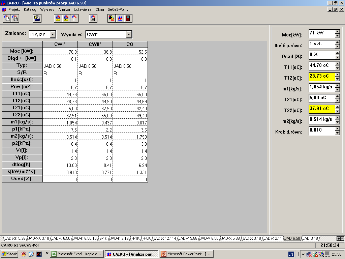345x259 pixels.
Task: Click the yellow chart exchanger toolbar icon
Action: tap(58, 18)
